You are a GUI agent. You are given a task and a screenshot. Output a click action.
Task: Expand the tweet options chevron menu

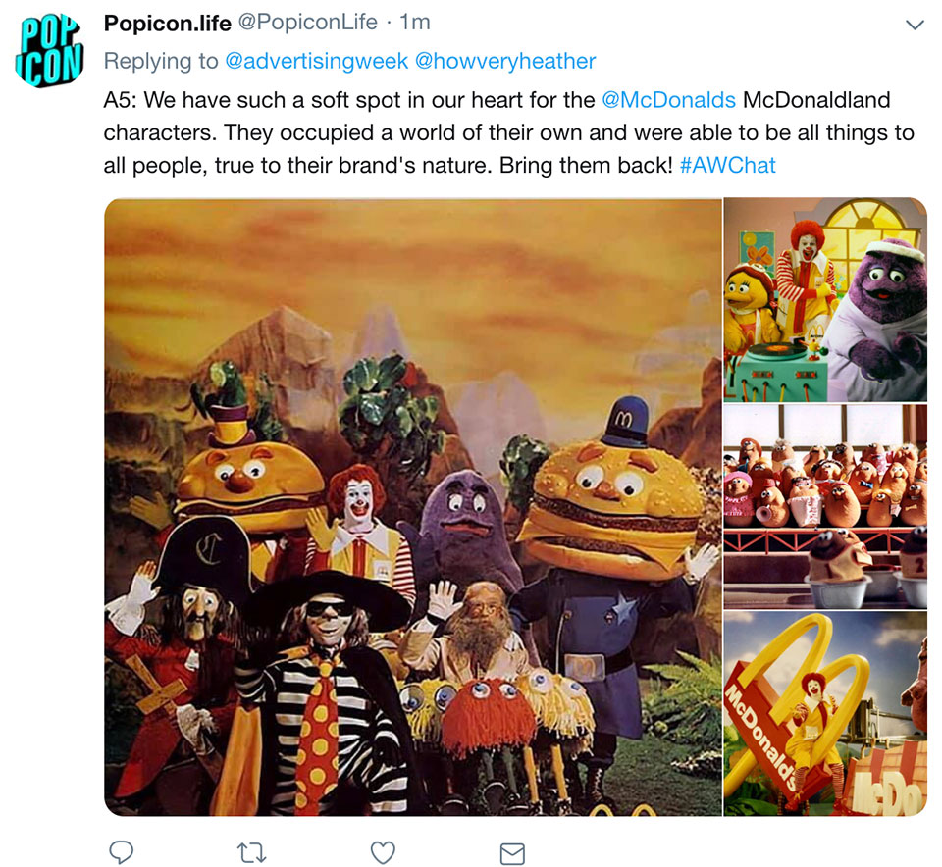(915, 25)
